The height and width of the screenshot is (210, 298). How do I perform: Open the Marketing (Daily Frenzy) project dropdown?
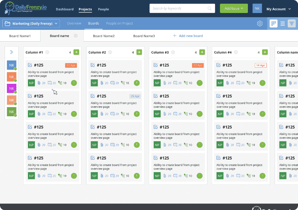(31, 24)
